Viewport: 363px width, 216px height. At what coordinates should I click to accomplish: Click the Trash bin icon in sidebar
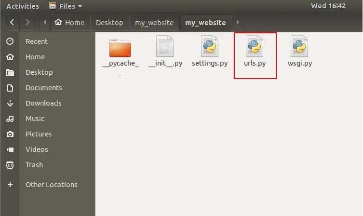click(x=10, y=165)
